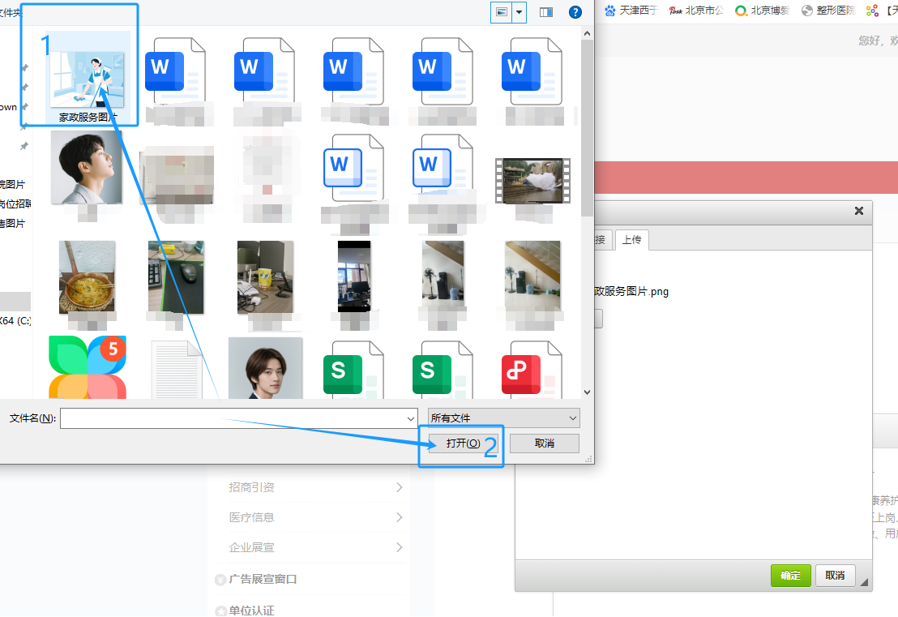Expand the file name history dropdown arrow

coord(411,418)
